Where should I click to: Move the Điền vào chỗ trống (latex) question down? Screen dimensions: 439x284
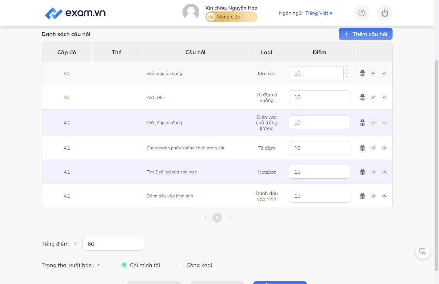point(373,123)
